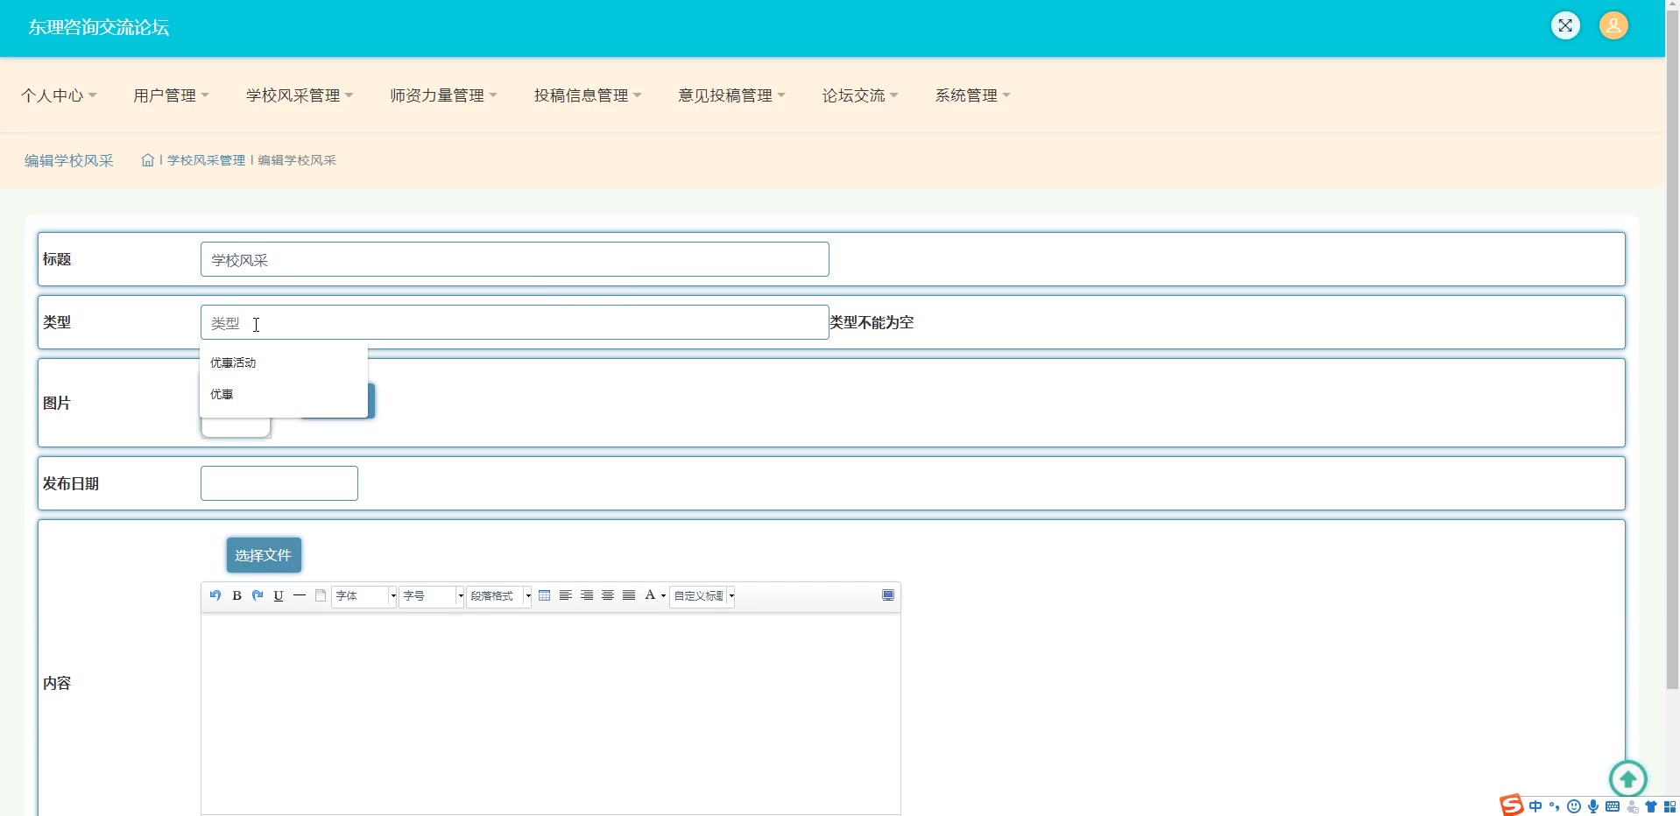Open IME soft keyboard
This screenshot has height=816, width=1680.
1613,806
